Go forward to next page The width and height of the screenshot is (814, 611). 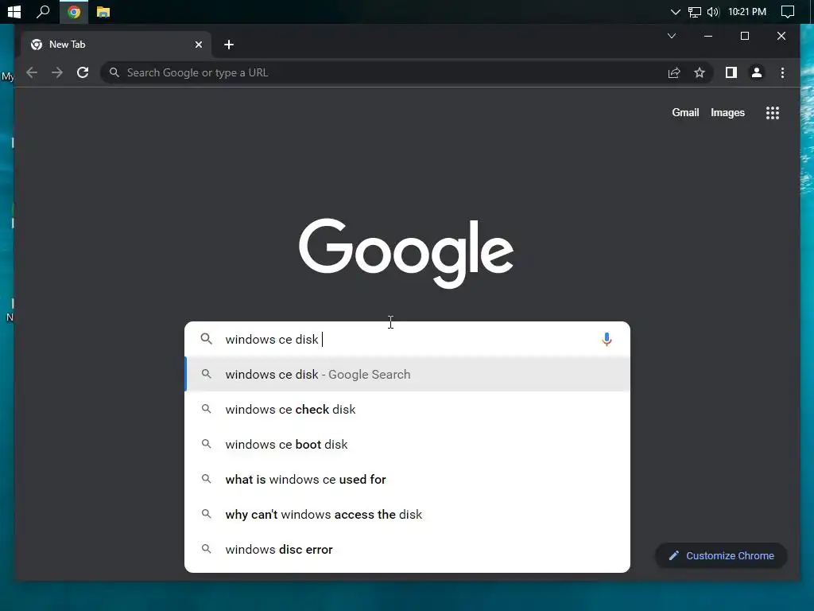(57, 72)
